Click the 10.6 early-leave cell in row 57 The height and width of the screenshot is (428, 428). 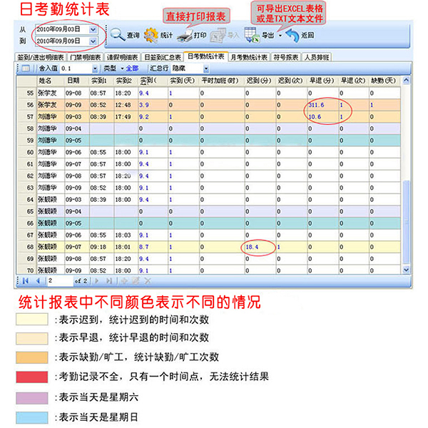[323, 117]
